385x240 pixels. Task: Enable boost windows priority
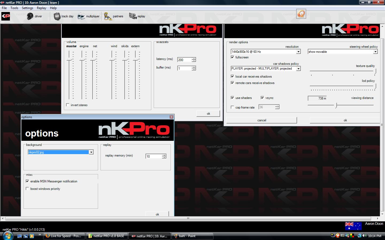pos(27,189)
